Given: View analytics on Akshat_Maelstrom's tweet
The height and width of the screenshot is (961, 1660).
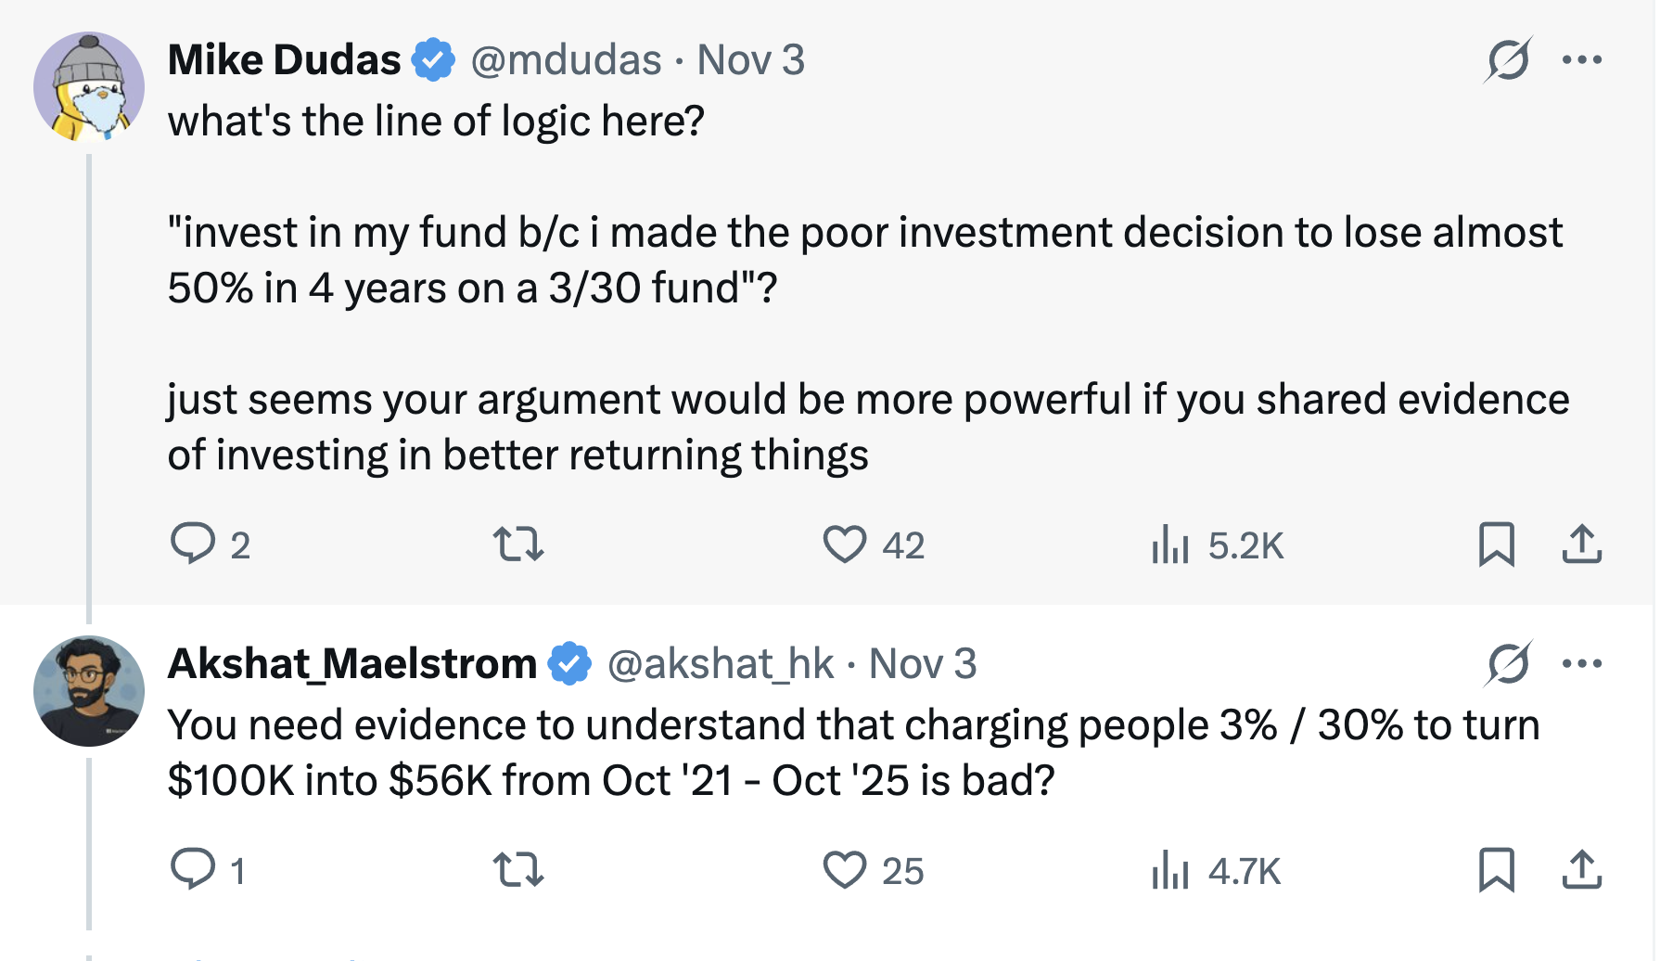Looking at the screenshot, I should tap(1170, 870).
